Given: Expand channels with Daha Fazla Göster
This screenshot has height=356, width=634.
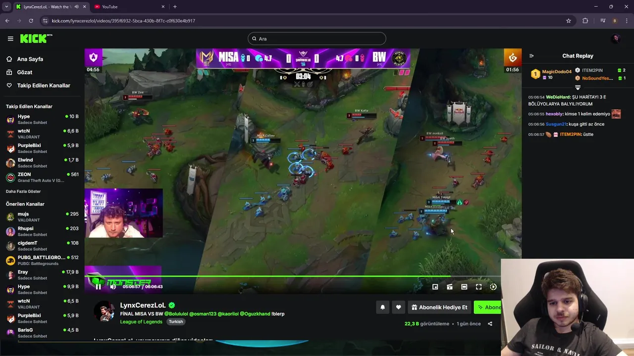Looking at the screenshot, I should [23, 191].
